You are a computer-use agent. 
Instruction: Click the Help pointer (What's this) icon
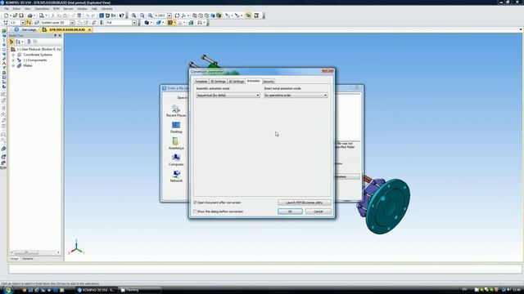point(122,16)
